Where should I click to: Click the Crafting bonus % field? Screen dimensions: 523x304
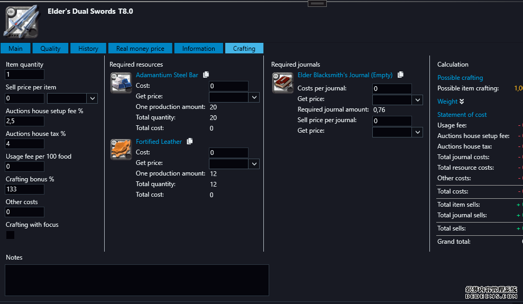point(25,189)
